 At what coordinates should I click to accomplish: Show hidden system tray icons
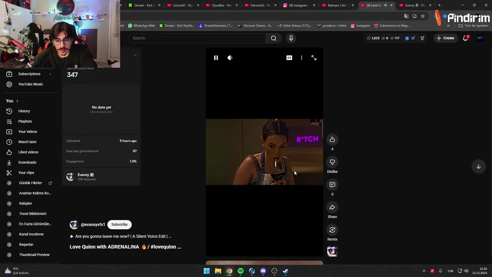(424, 271)
